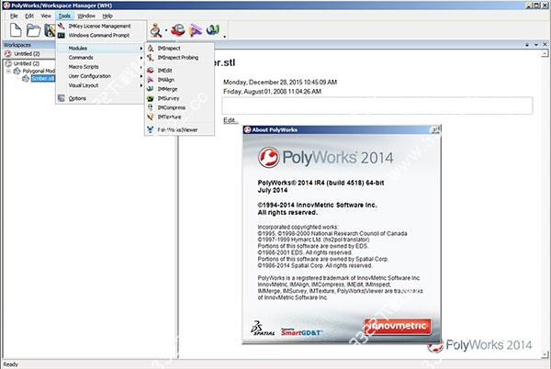
Task: Click the Polygonal Models folder icon in the tree
Action: tap(17, 71)
